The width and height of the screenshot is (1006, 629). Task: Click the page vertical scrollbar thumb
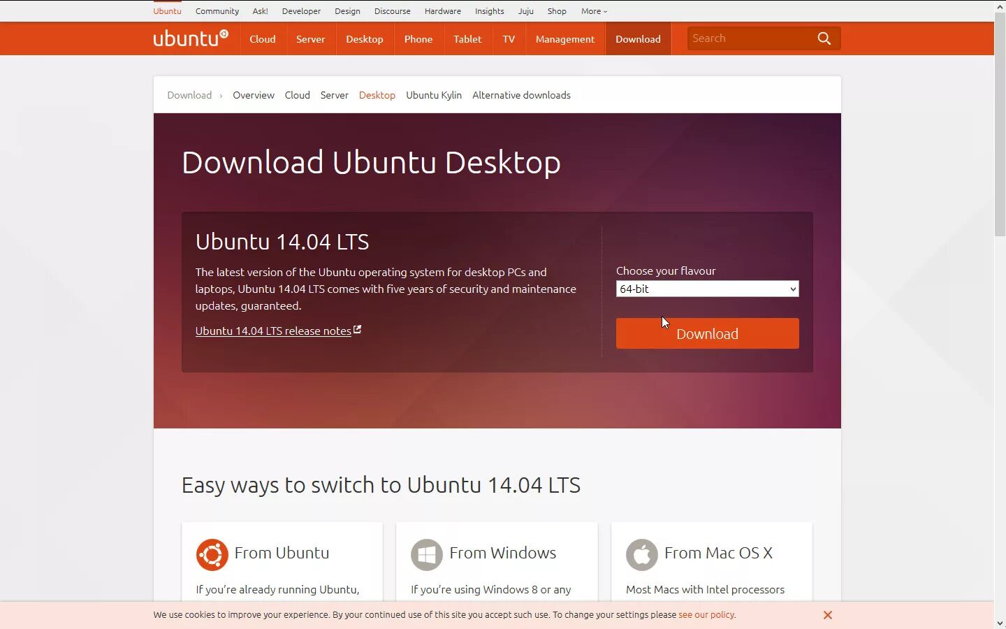click(x=1000, y=124)
